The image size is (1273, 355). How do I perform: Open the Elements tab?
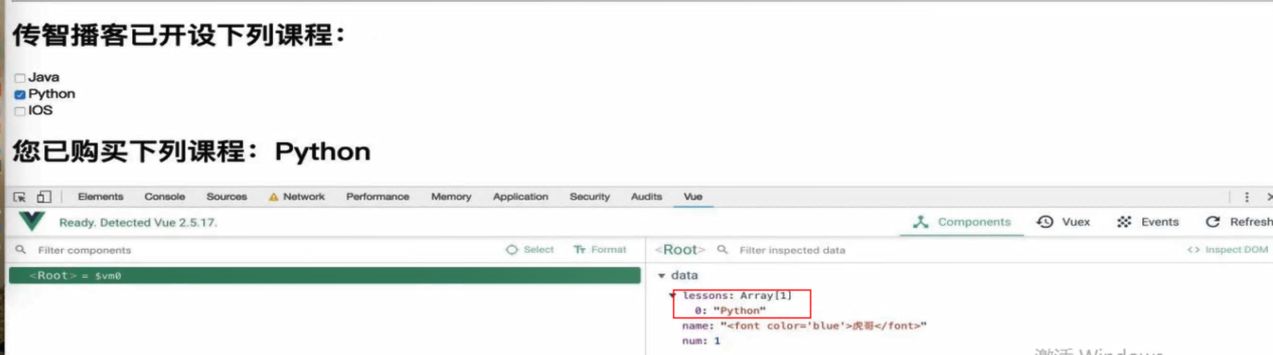point(100,197)
